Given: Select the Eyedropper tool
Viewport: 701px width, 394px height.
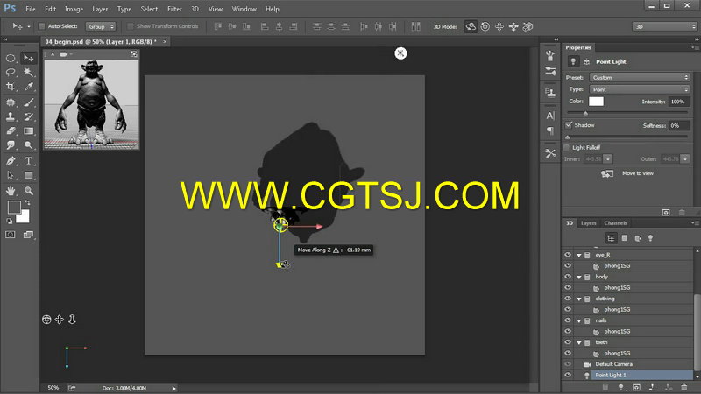Looking at the screenshot, I should coord(28,87).
